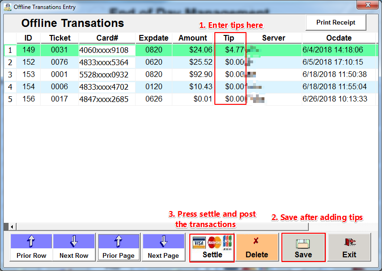The width and height of the screenshot is (382, 271).
Task: Click Ocdate 6/18/2018 11:50:38
Action: click(x=339, y=75)
